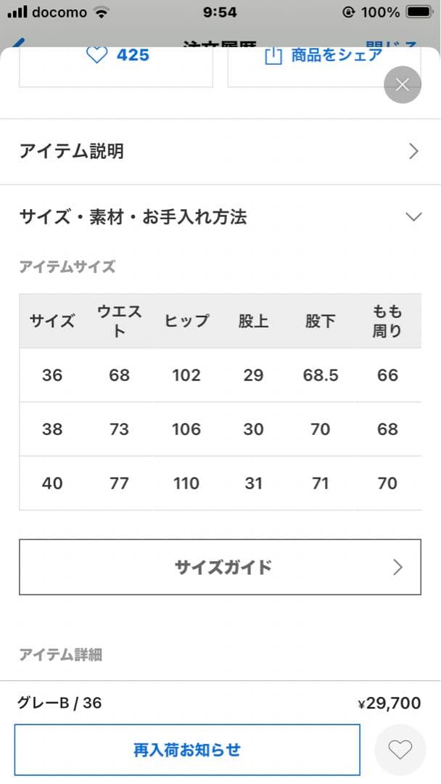
Task: Expand the アイテム説明 section
Action: pos(220,151)
